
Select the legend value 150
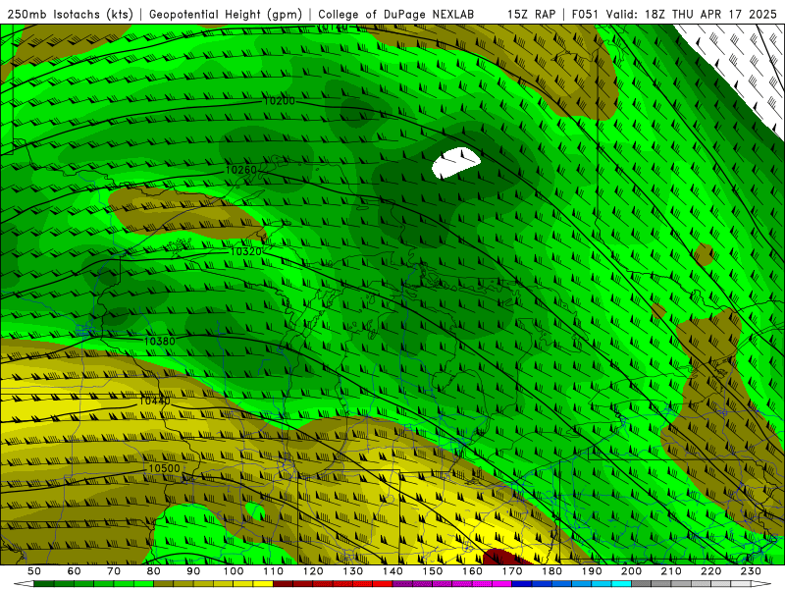click(x=433, y=571)
